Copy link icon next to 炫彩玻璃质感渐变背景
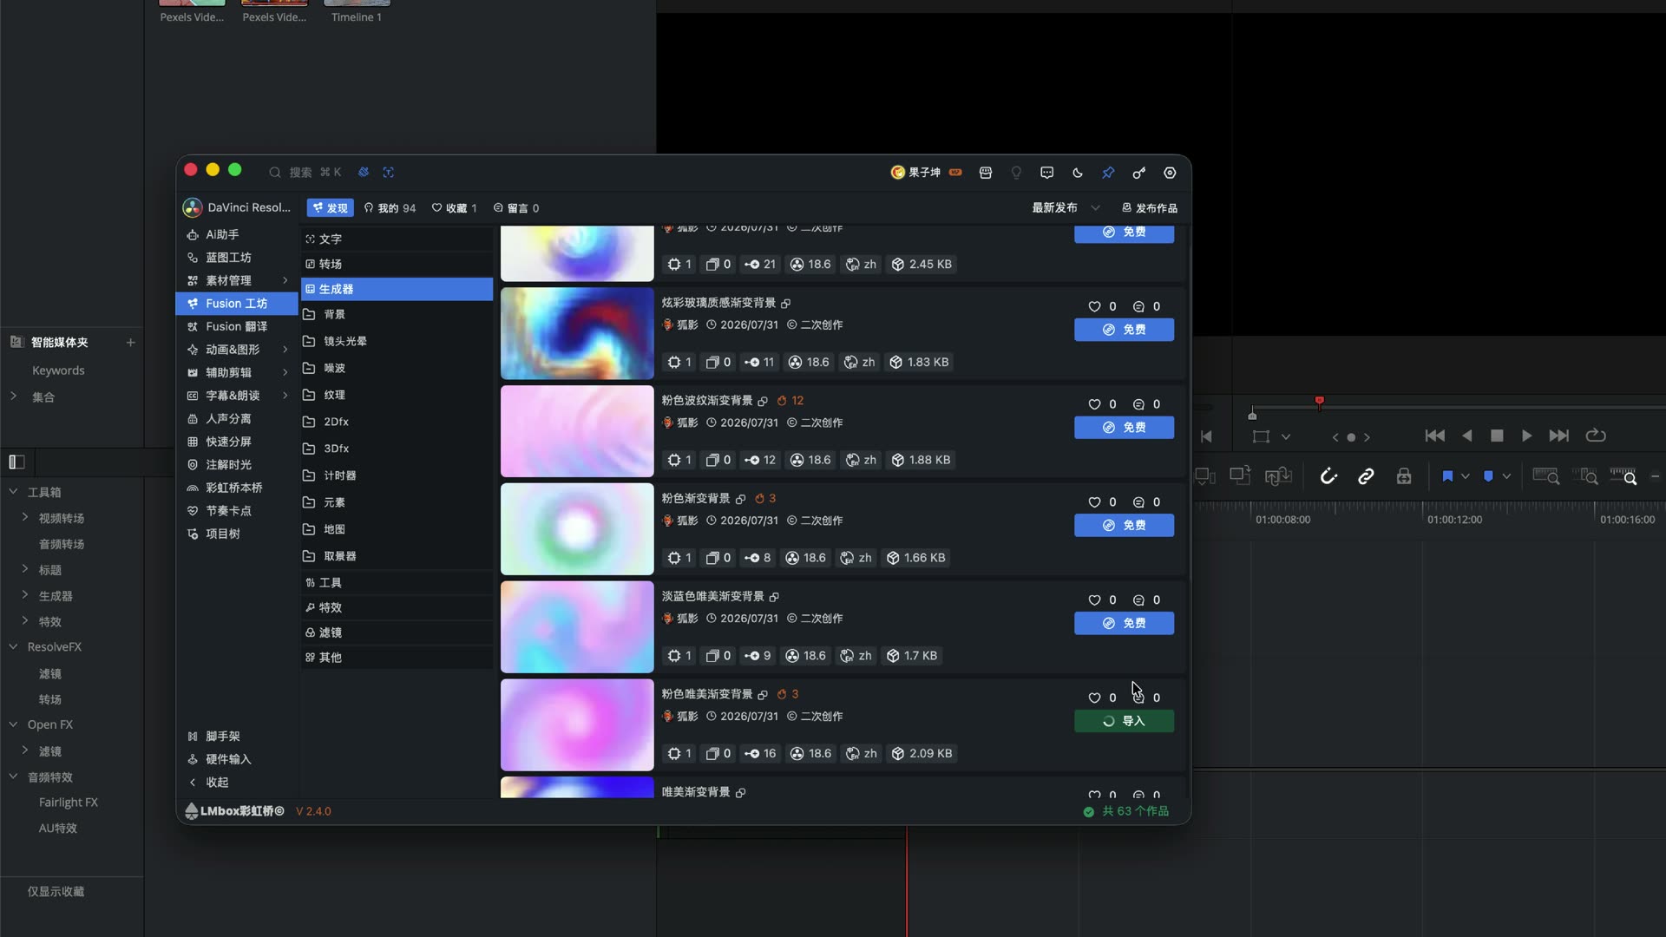The image size is (1666, 937). coord(785,303)
